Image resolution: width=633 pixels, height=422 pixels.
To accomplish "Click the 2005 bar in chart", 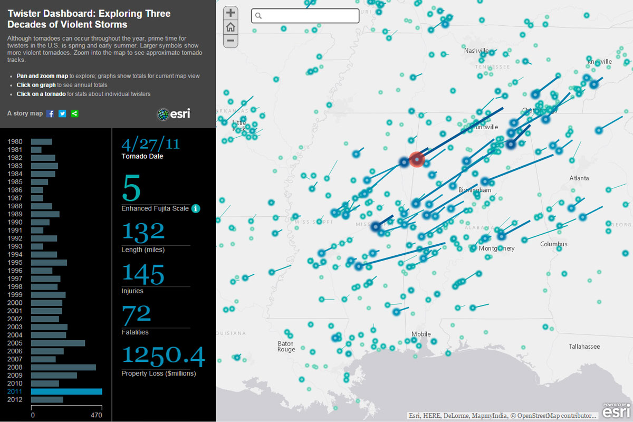I will (57, 343).
